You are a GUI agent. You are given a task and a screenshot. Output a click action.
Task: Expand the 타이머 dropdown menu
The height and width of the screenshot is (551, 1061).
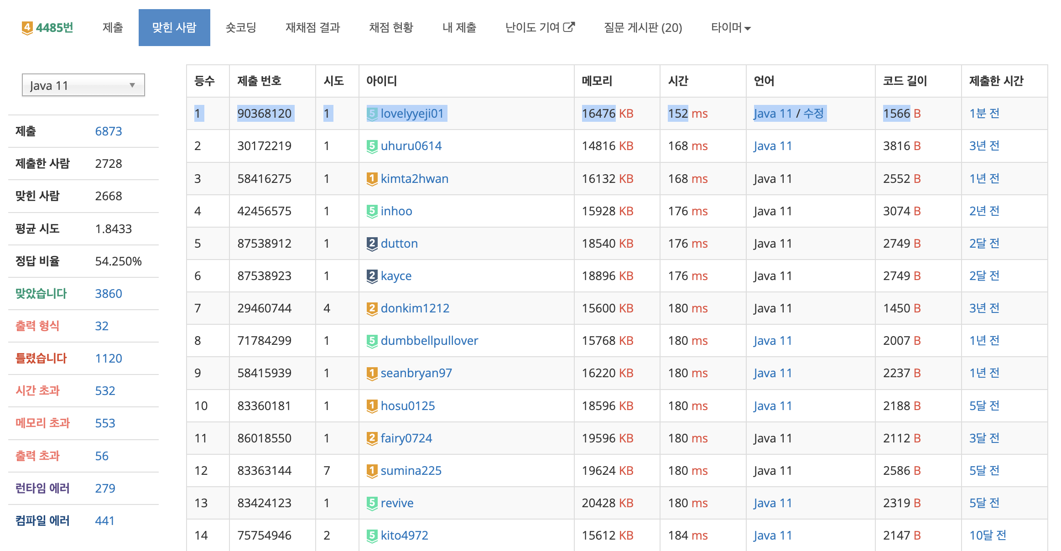coord(731,28)
